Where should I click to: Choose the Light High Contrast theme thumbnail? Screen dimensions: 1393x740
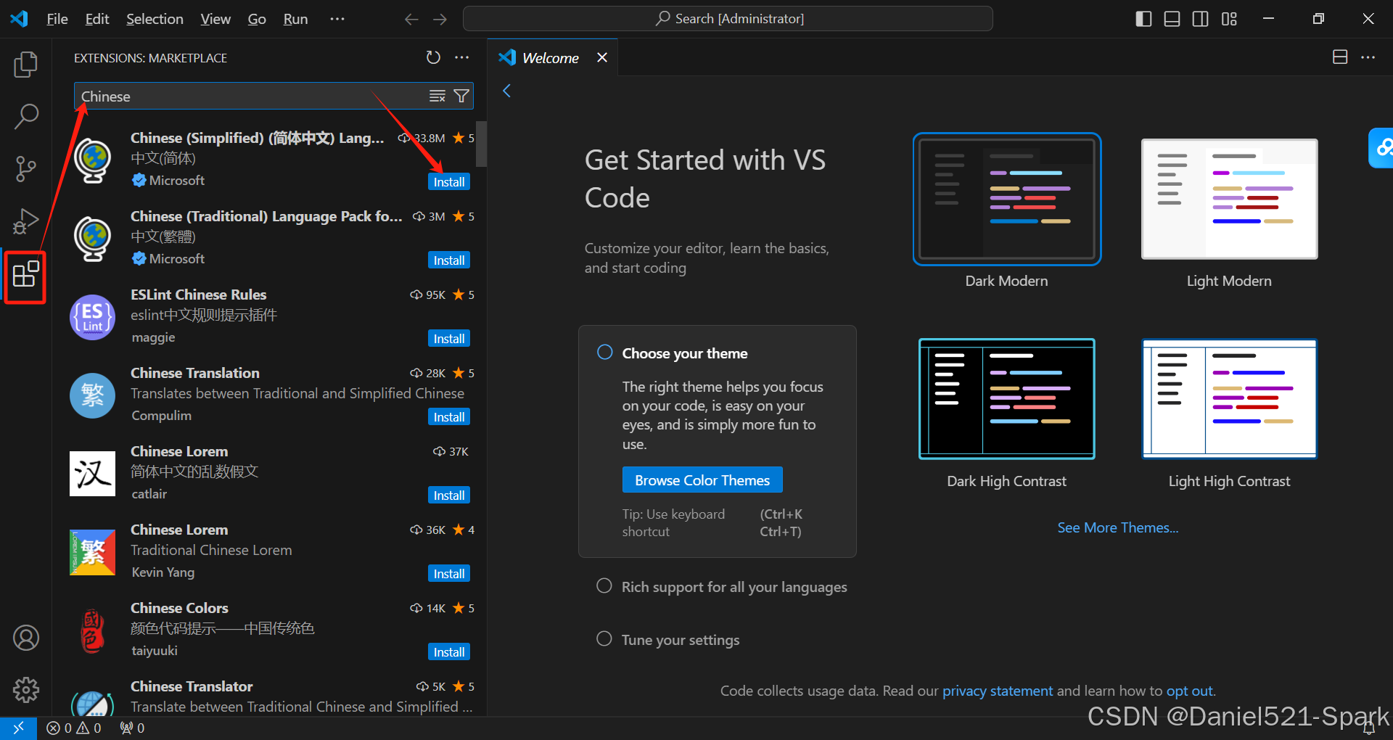click(x=1229, y=399)
